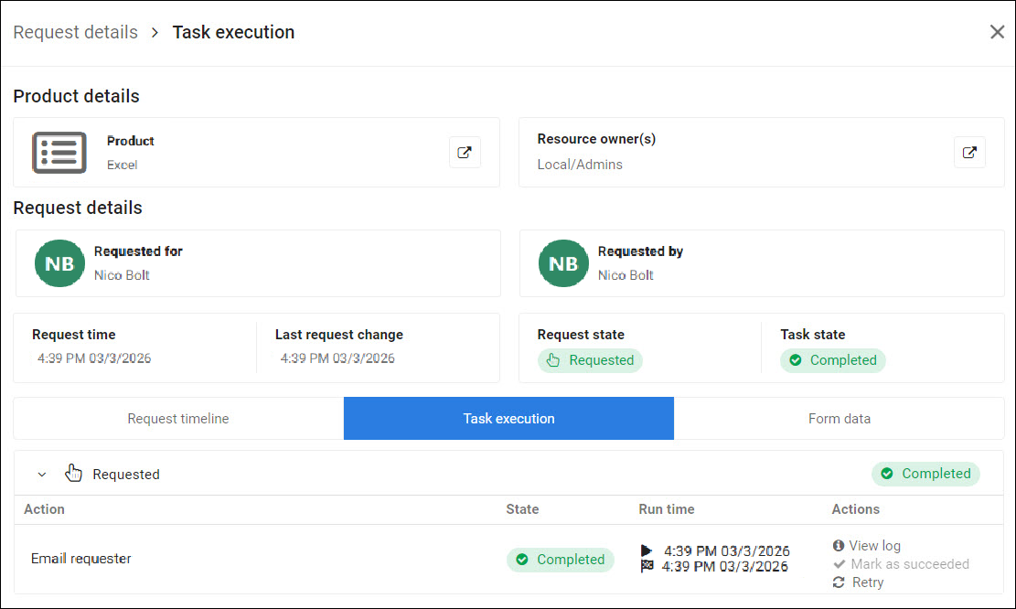1016x609 pixels.
Task: Select the Task execution tab
Action: click(508, 419)
